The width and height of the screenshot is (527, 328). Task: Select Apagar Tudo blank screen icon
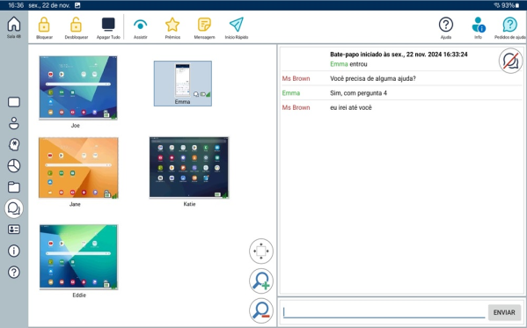pos(108,25)
